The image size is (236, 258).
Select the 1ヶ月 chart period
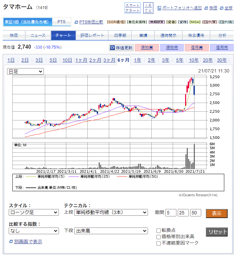click(81, 60)
